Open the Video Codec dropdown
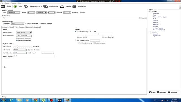The height and width of the screenshot is (102, 181). click(x=24, y=32)
